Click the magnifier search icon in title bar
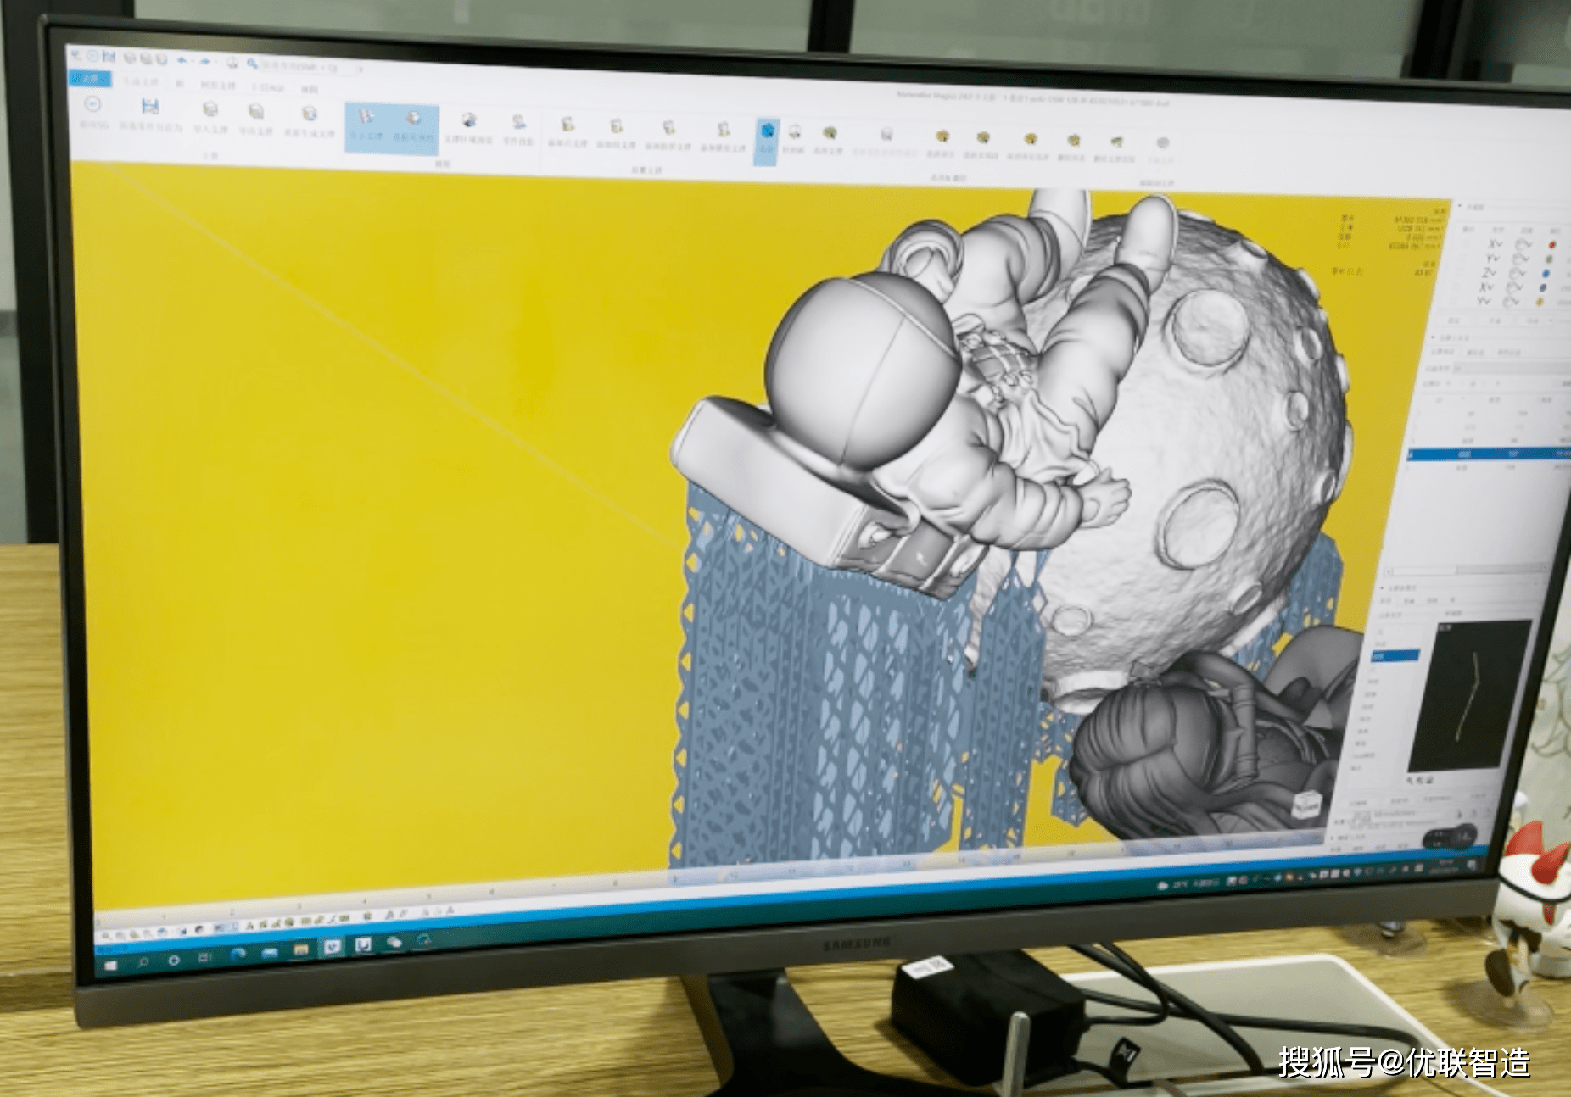This screenshot has height=1097, width=1571. [252, 63]
